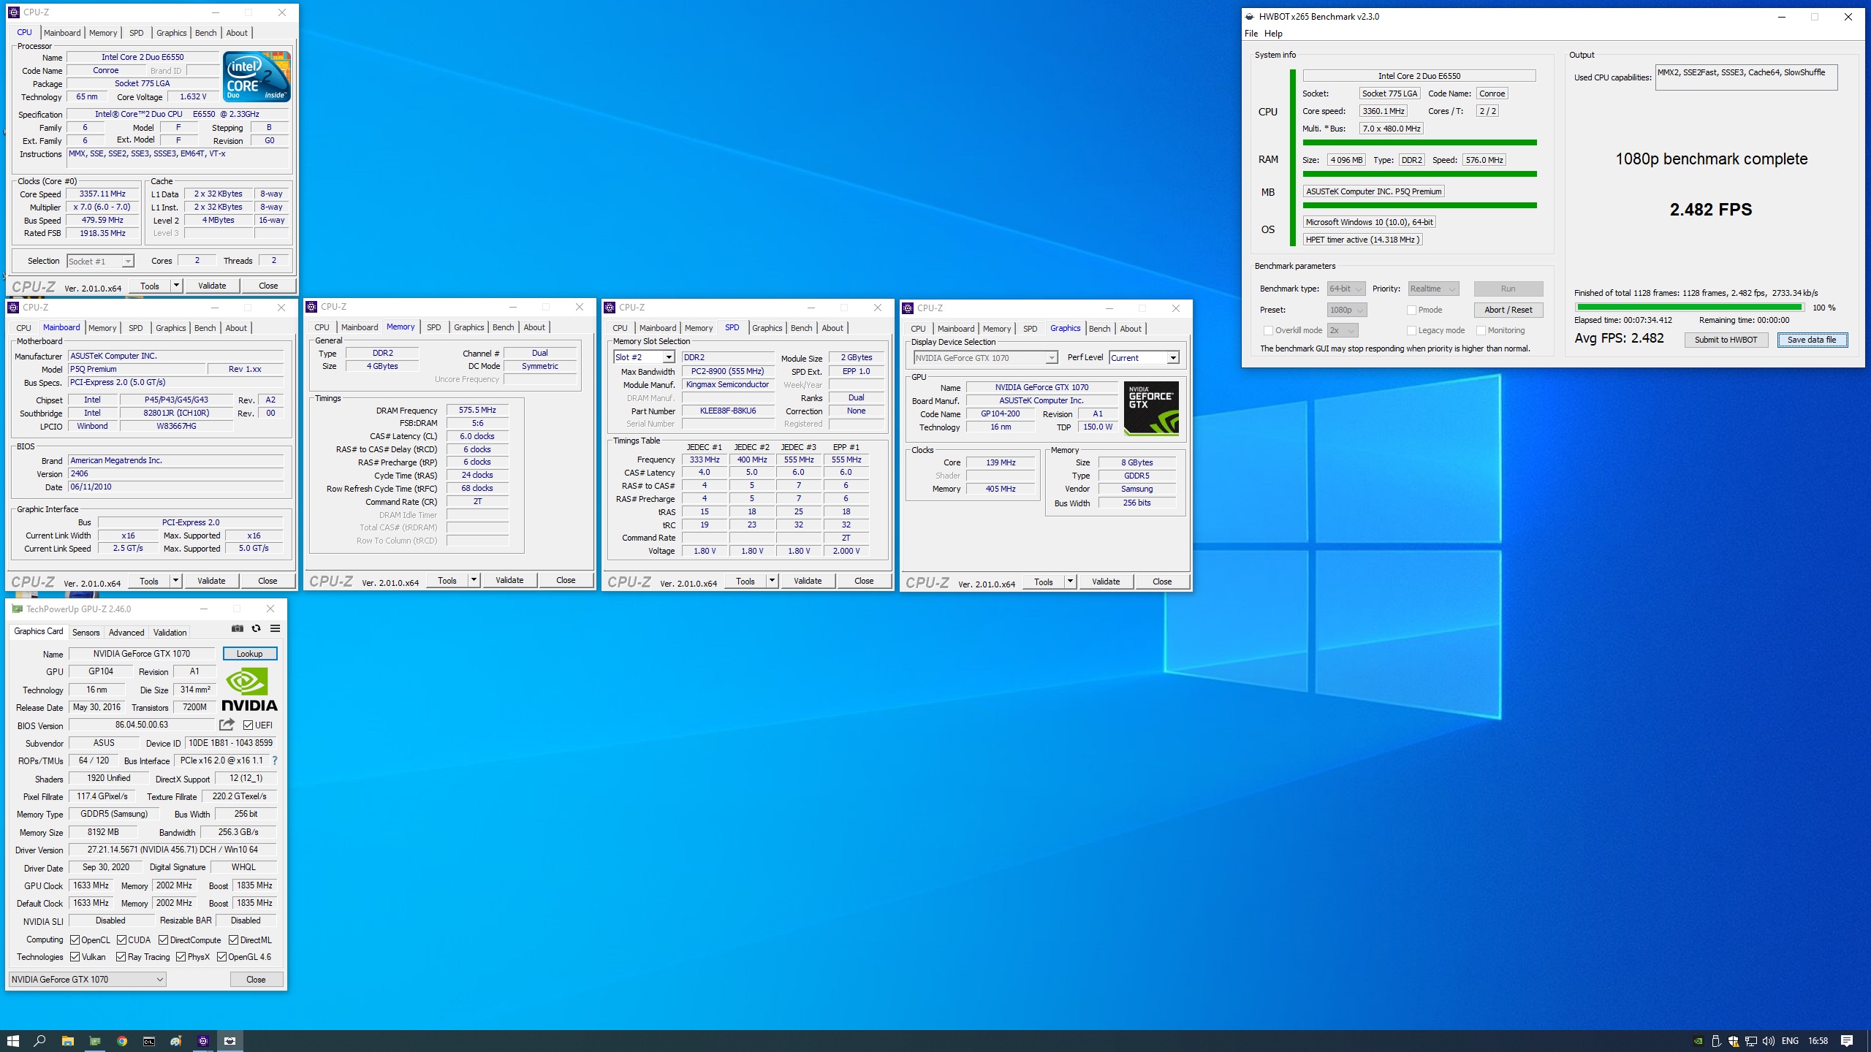Image resolution: width=1871 pixels, height=1052 pixels.
Task: Click BIOS version share/export icon in GPU-Z
Action: click(x=227, y=725)
